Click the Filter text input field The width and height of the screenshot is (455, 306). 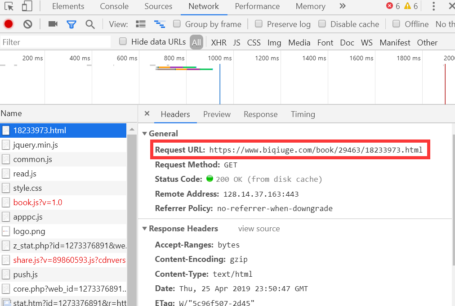(x=55, y=42)
